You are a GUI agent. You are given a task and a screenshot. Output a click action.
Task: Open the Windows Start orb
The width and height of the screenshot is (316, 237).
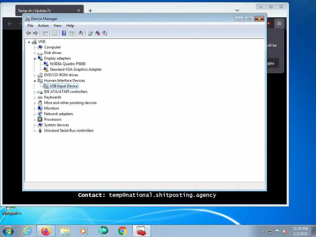point(8,231)
